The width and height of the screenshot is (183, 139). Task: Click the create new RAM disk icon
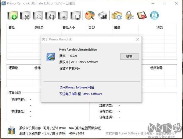click(12, 15)
